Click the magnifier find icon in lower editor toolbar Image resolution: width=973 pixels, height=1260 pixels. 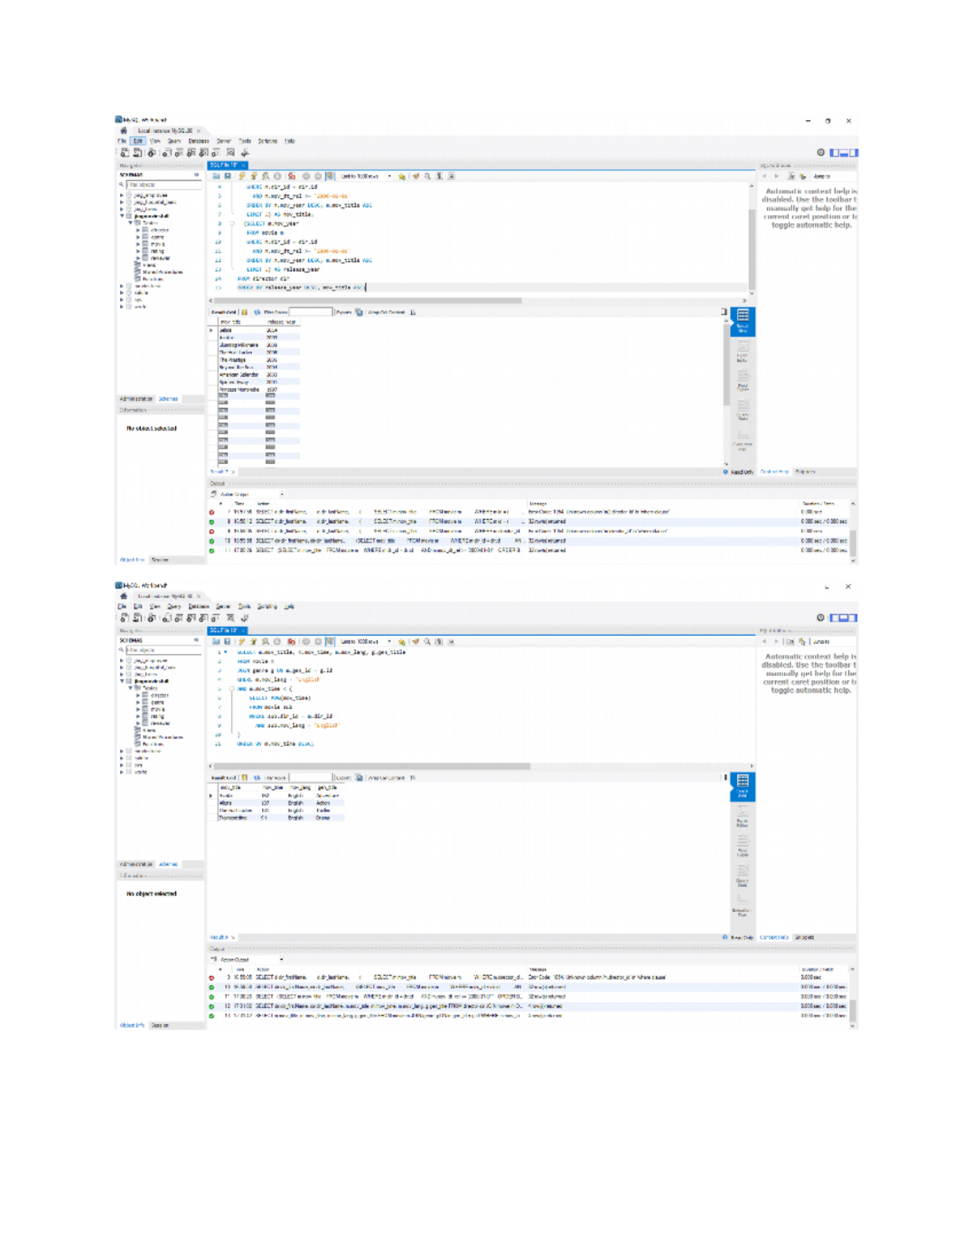coord(427,642)
